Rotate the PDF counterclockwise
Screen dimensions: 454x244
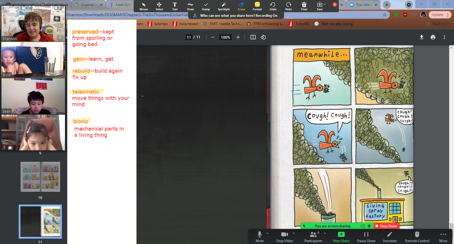263,37
